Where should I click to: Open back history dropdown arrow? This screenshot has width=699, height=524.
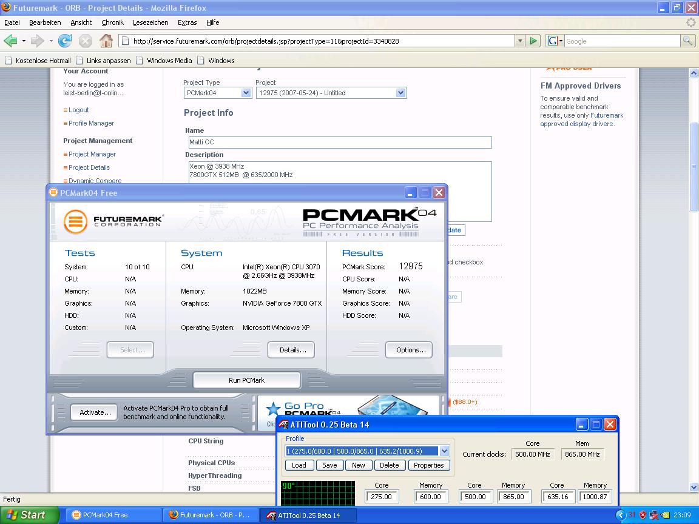pyautogui.click(x=24, y=41)
